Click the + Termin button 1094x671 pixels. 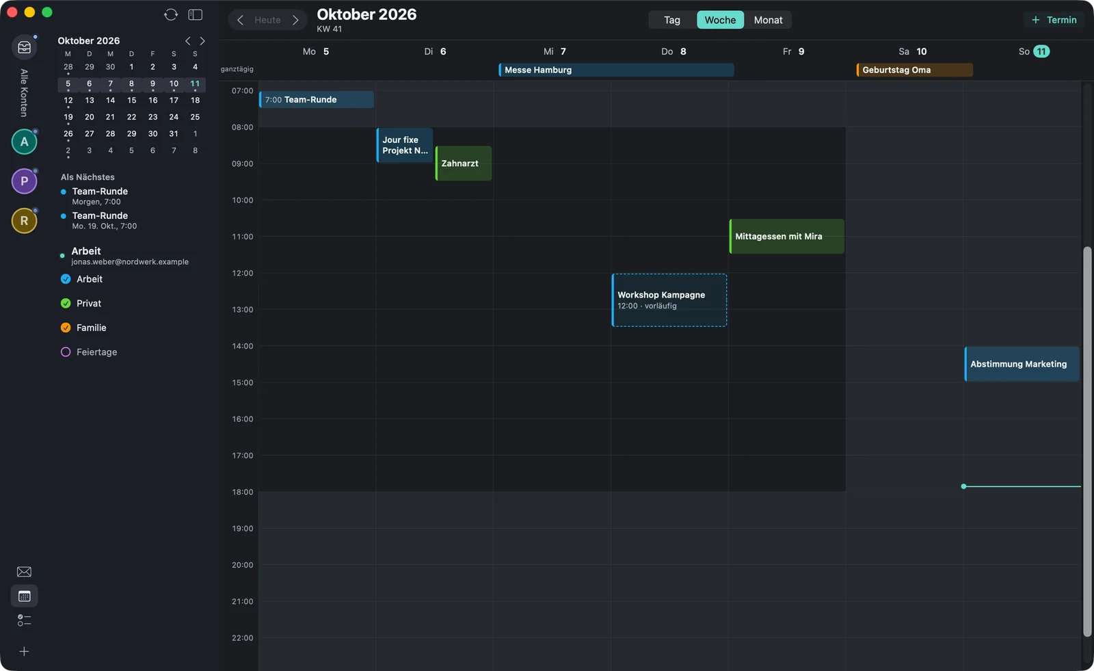[x=1054, y=20]
